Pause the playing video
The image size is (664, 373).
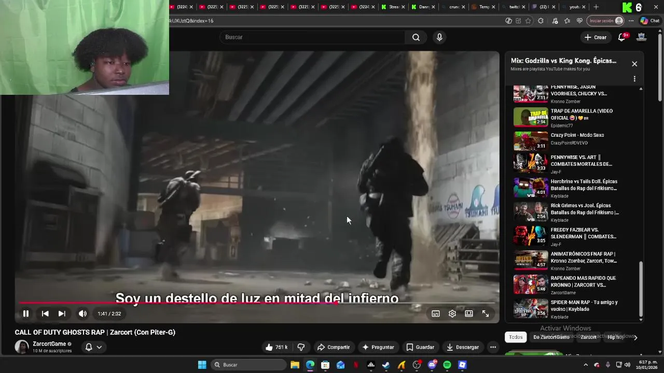click(x=25, y=313)
